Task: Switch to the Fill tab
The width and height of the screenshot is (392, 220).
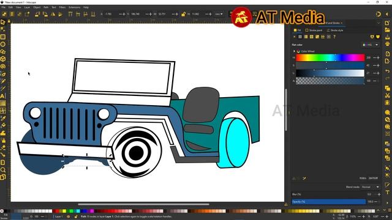Action: 297,31
